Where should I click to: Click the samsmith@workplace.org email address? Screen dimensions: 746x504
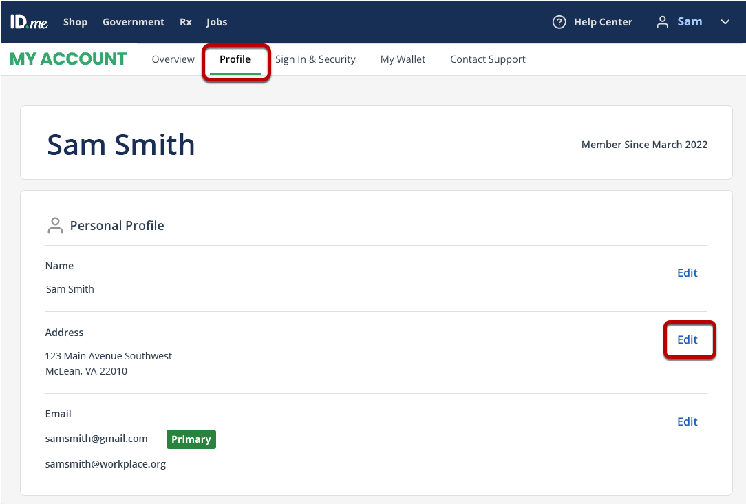click(x=105, y=464)
